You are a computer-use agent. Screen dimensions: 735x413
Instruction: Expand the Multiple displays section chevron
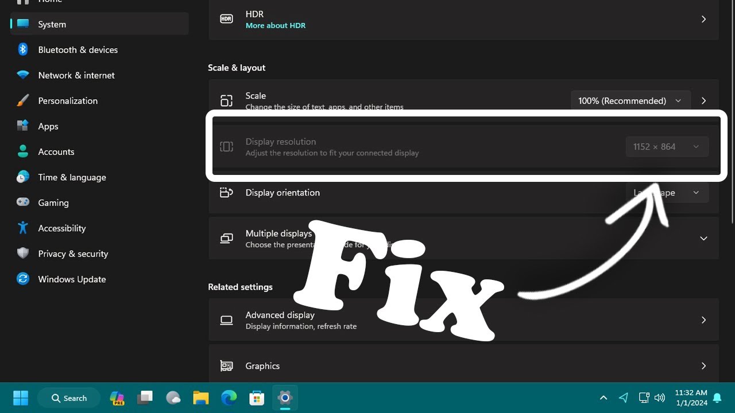pos(703,238)
